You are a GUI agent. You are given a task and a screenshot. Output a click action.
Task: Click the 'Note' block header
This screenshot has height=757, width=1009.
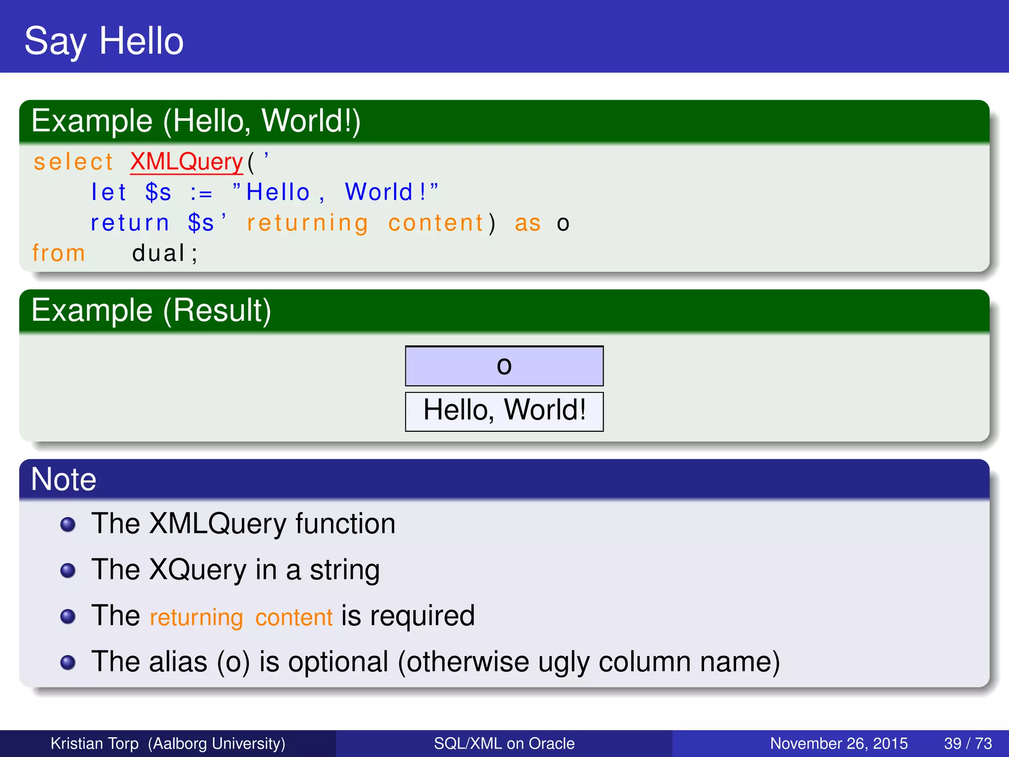point(504,479)
